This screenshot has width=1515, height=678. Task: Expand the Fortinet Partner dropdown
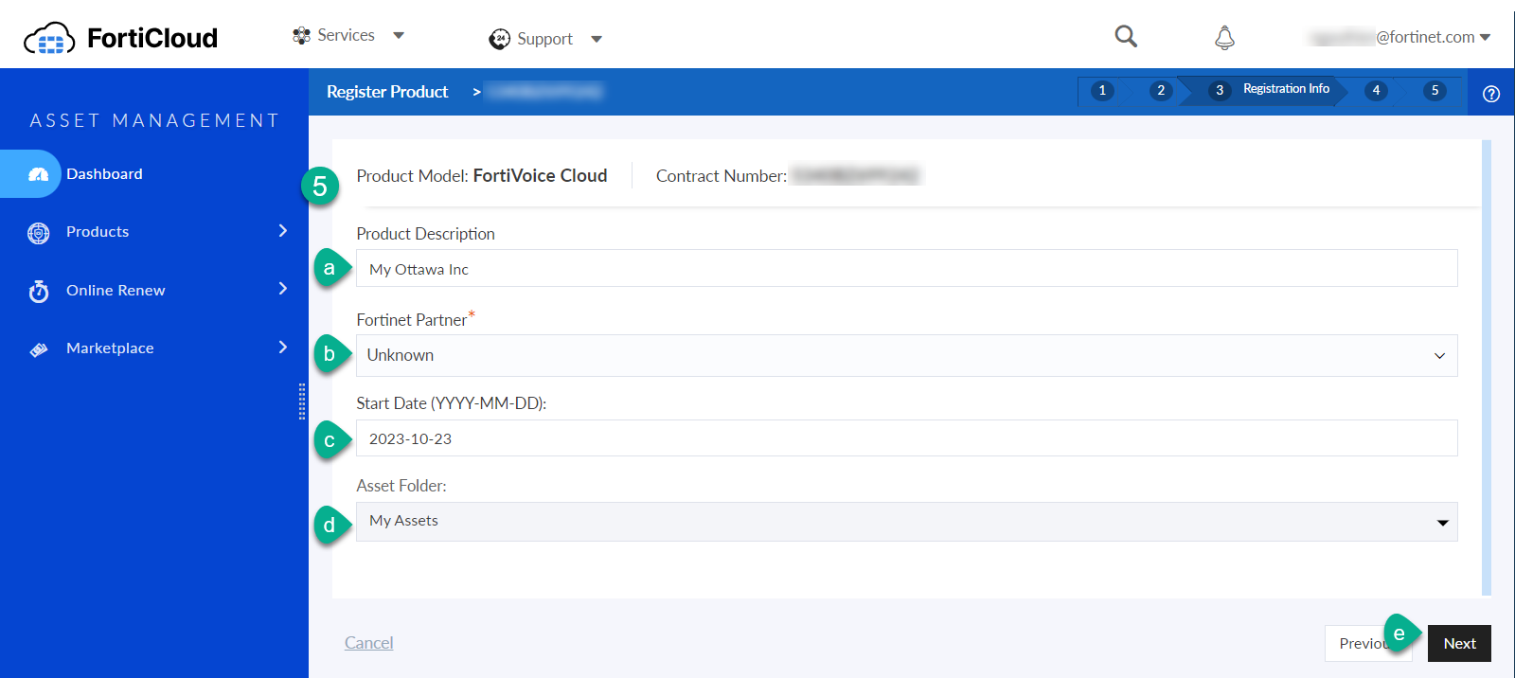point(906,356)
